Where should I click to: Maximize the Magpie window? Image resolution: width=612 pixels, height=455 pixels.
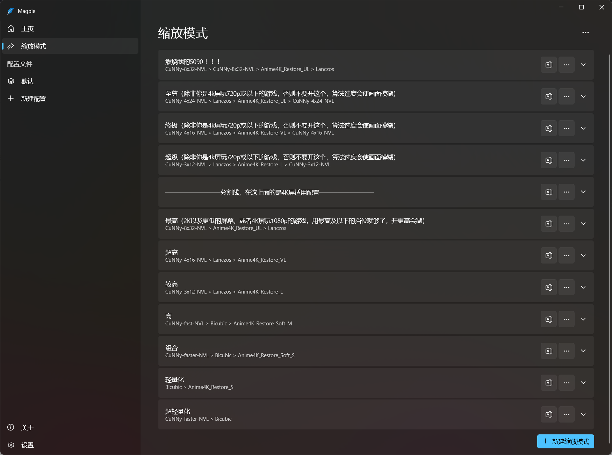pyautogui.click(x=581, y=7)
